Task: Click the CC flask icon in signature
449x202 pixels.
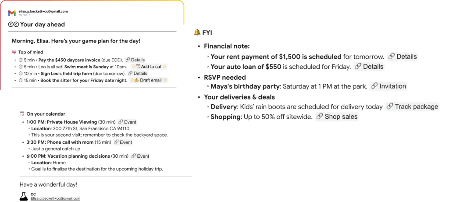Action: (24, 196)
